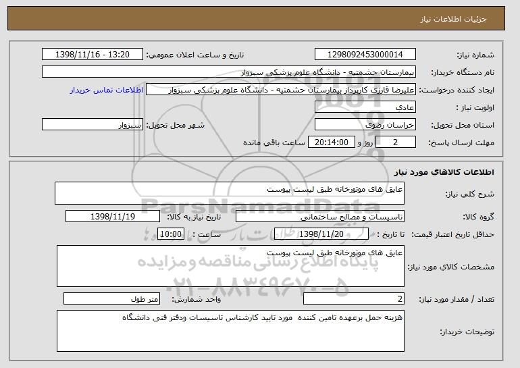
Task: Select the تا تاریخ field 1398/11/20
Action: 321,234
